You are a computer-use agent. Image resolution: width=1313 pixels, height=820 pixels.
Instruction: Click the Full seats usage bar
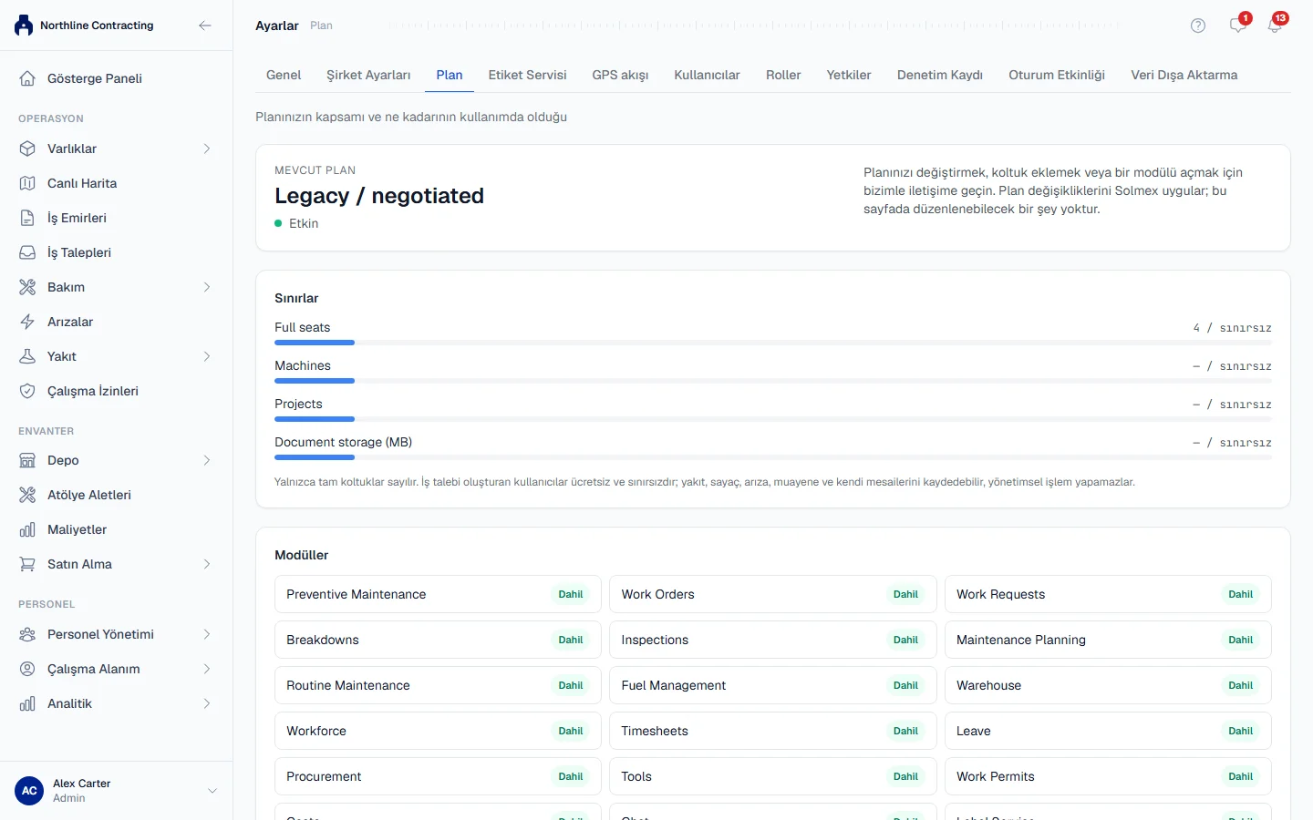click(x=773, y=343)
